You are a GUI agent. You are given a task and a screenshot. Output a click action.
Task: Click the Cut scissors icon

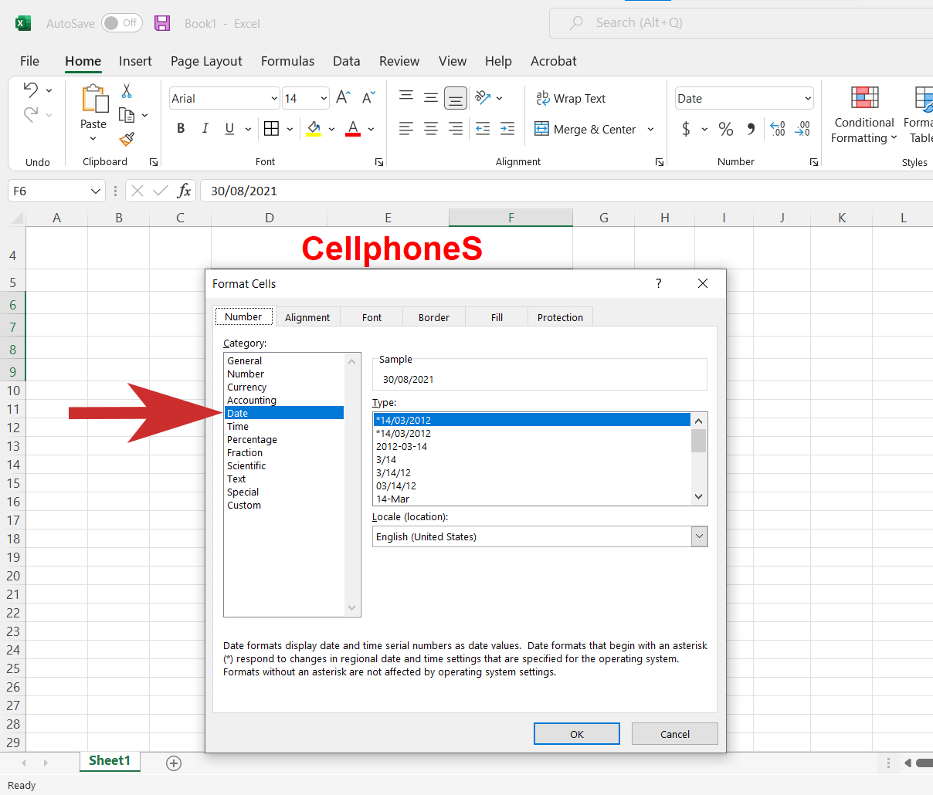point(127,91)
